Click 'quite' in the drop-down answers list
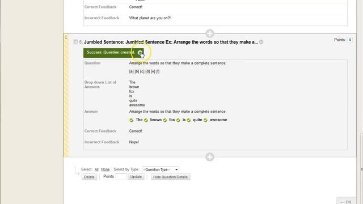 [x=133, y=101]
